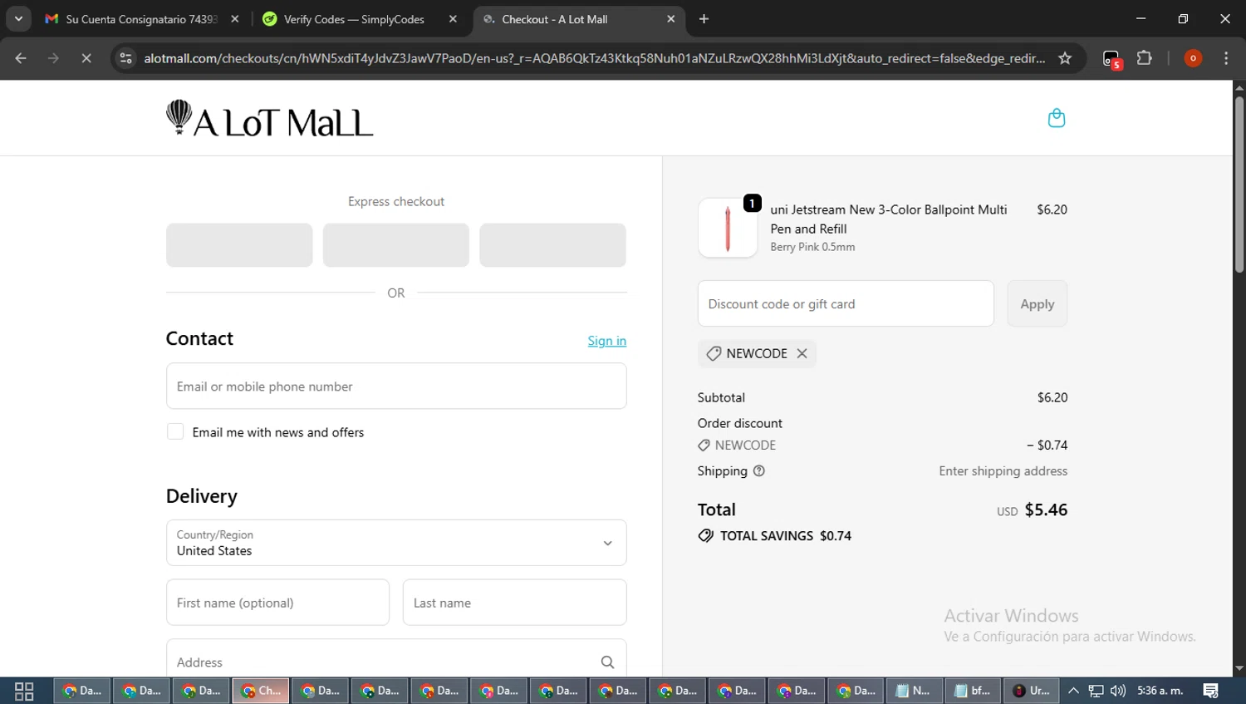Select the Checkout - A Lot Mall tab
The width and height of the screenshot is (1246, 704).
[579, 19]
